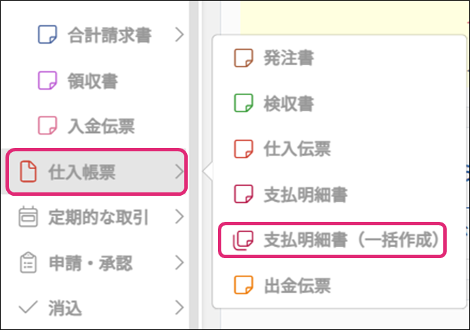Screen dimensions: 470x330
Task: Expand the 申請・承認 chevron arrow
Action: click(x=180, y=263)
